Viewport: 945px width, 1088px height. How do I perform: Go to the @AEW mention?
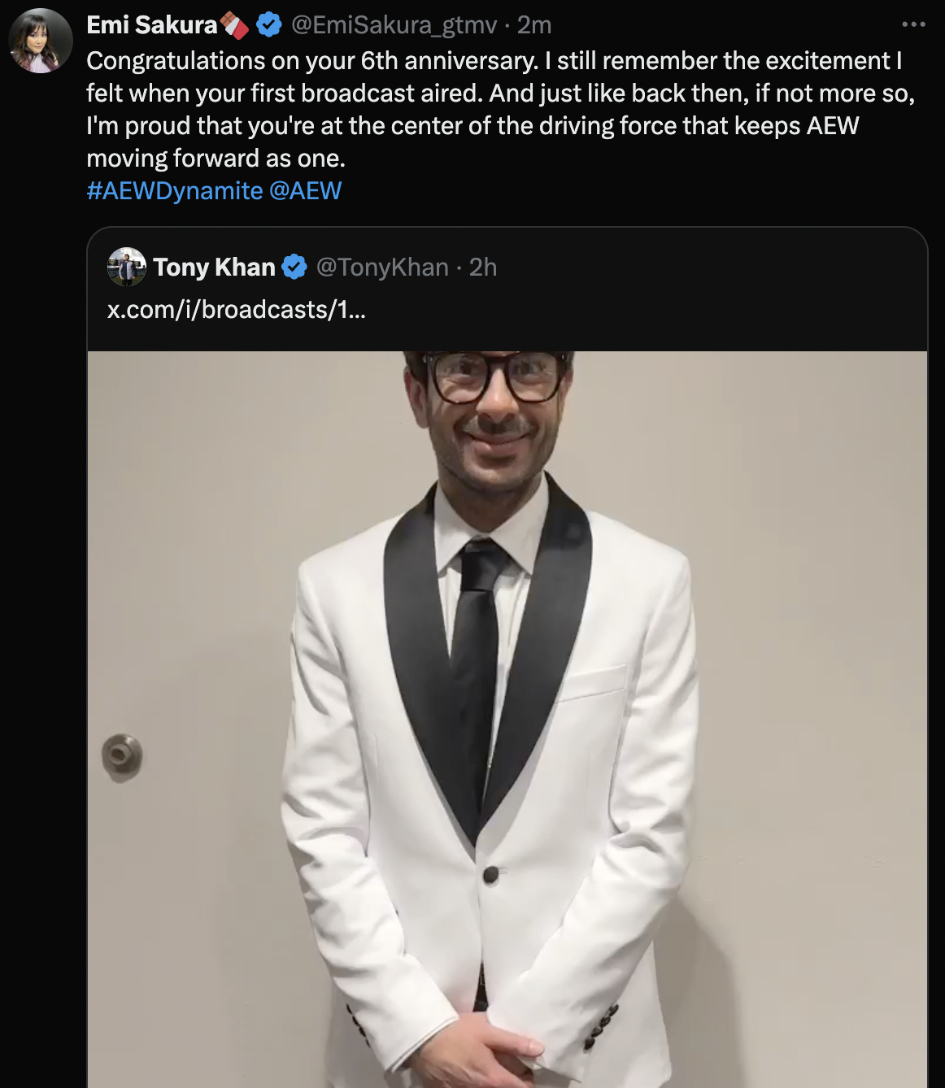(x=305, y=191)
